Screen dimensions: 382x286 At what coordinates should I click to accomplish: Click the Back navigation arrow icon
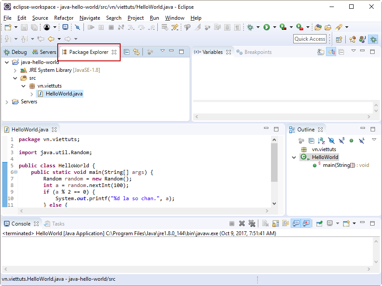click(x=51, y=39)
